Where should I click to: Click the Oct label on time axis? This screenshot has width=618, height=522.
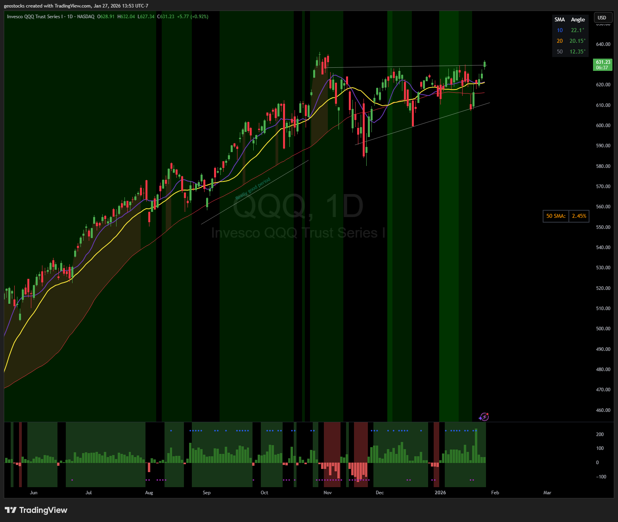coord(264,493)
